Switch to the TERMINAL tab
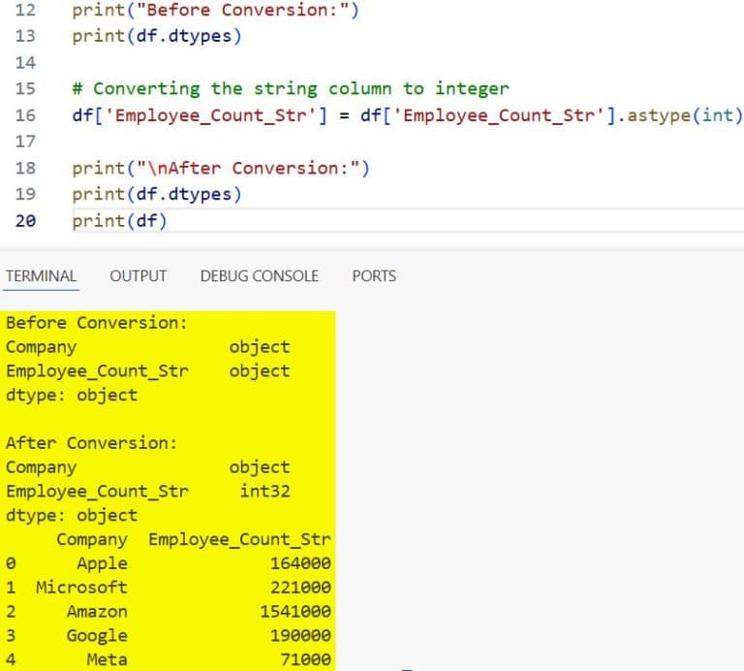 pos(41,276)
